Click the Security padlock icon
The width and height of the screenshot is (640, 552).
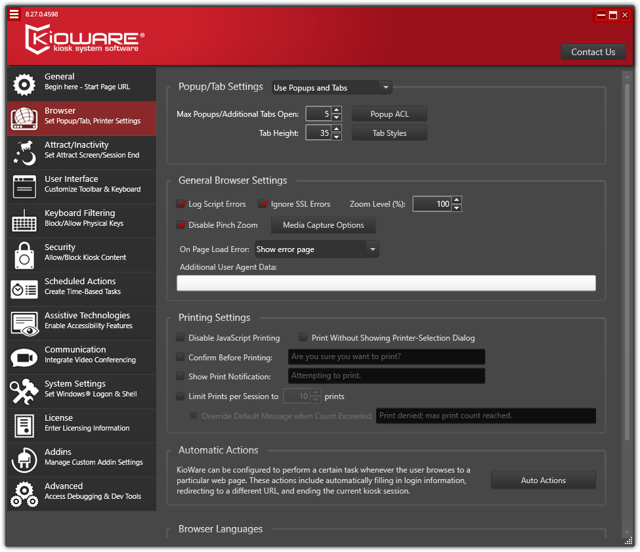tap(24, 255)
